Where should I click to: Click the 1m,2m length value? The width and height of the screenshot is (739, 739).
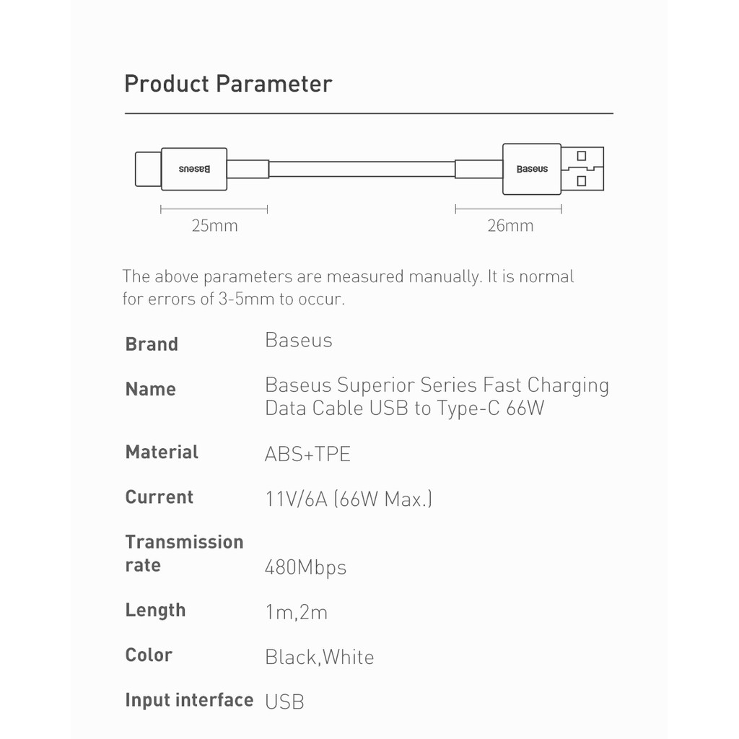(x=297, y=613)
